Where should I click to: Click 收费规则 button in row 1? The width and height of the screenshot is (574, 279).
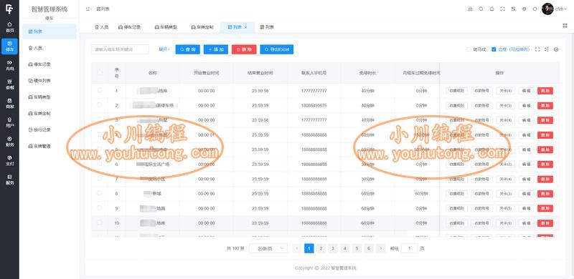pos(456,91)
